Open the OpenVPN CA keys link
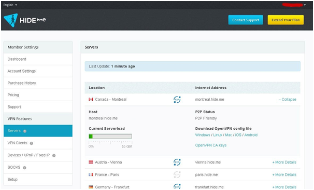 point(211,145)
